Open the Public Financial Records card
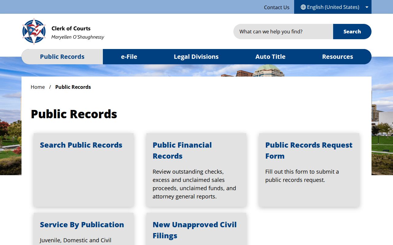 pyautogui.click(x=196, y=170)
